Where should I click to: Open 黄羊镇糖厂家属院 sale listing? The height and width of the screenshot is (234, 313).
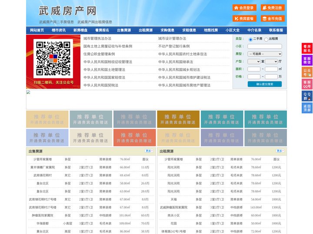coord(43,167)
